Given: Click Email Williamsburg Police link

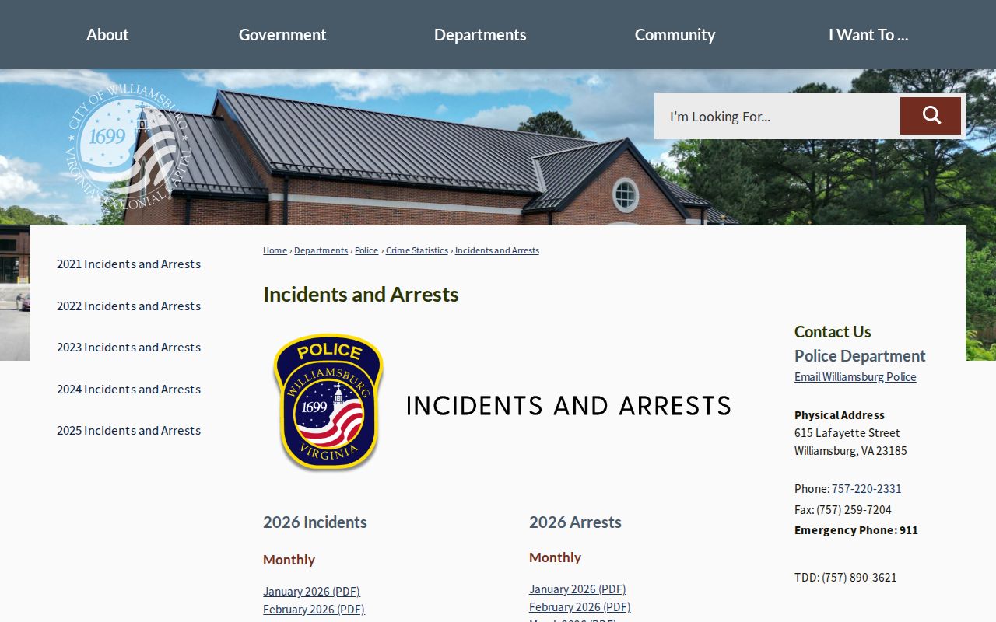Looking at the screenshot, I should [x=855, y=376].
